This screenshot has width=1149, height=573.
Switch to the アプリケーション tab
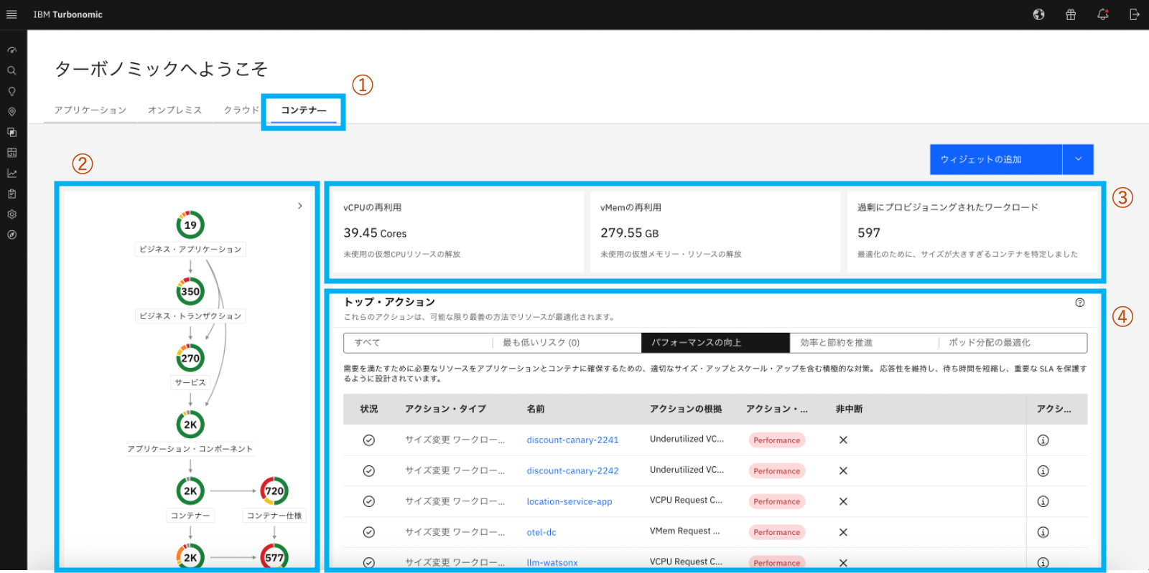[90, 110]
